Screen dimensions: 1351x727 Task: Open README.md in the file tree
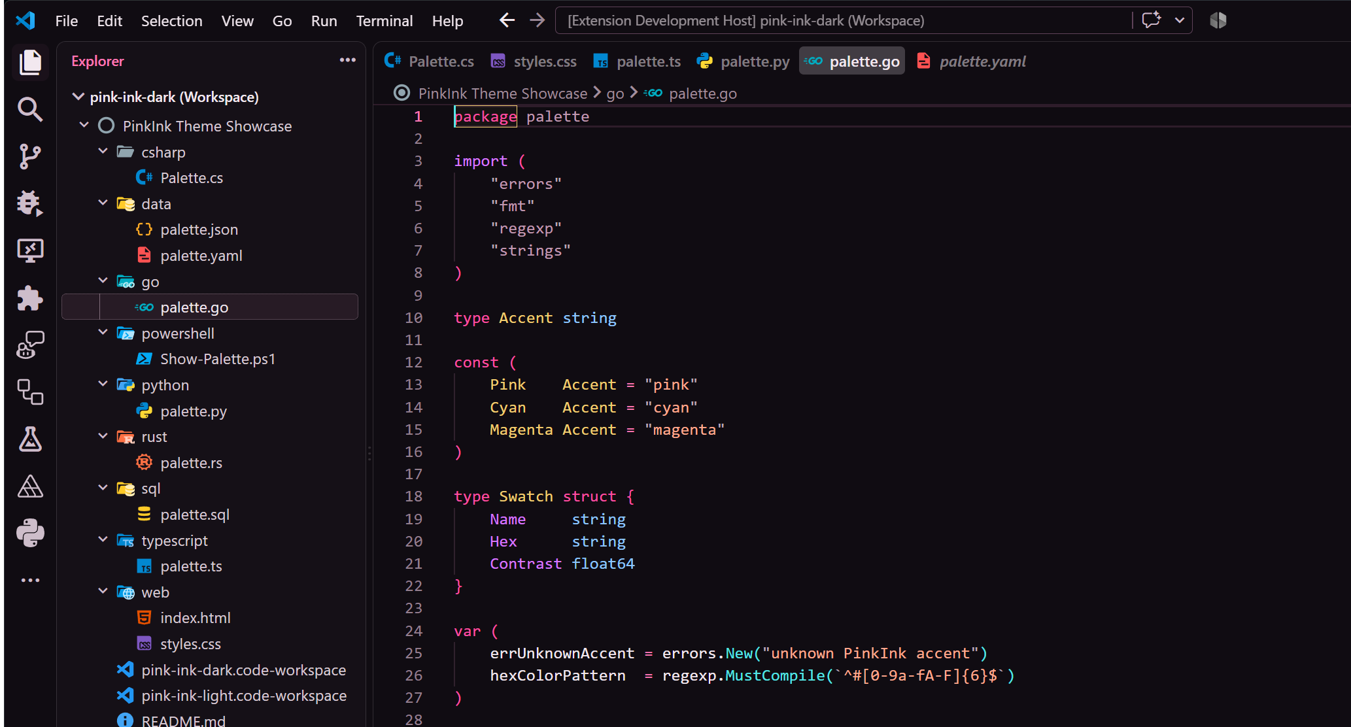[x=211, y=720]
